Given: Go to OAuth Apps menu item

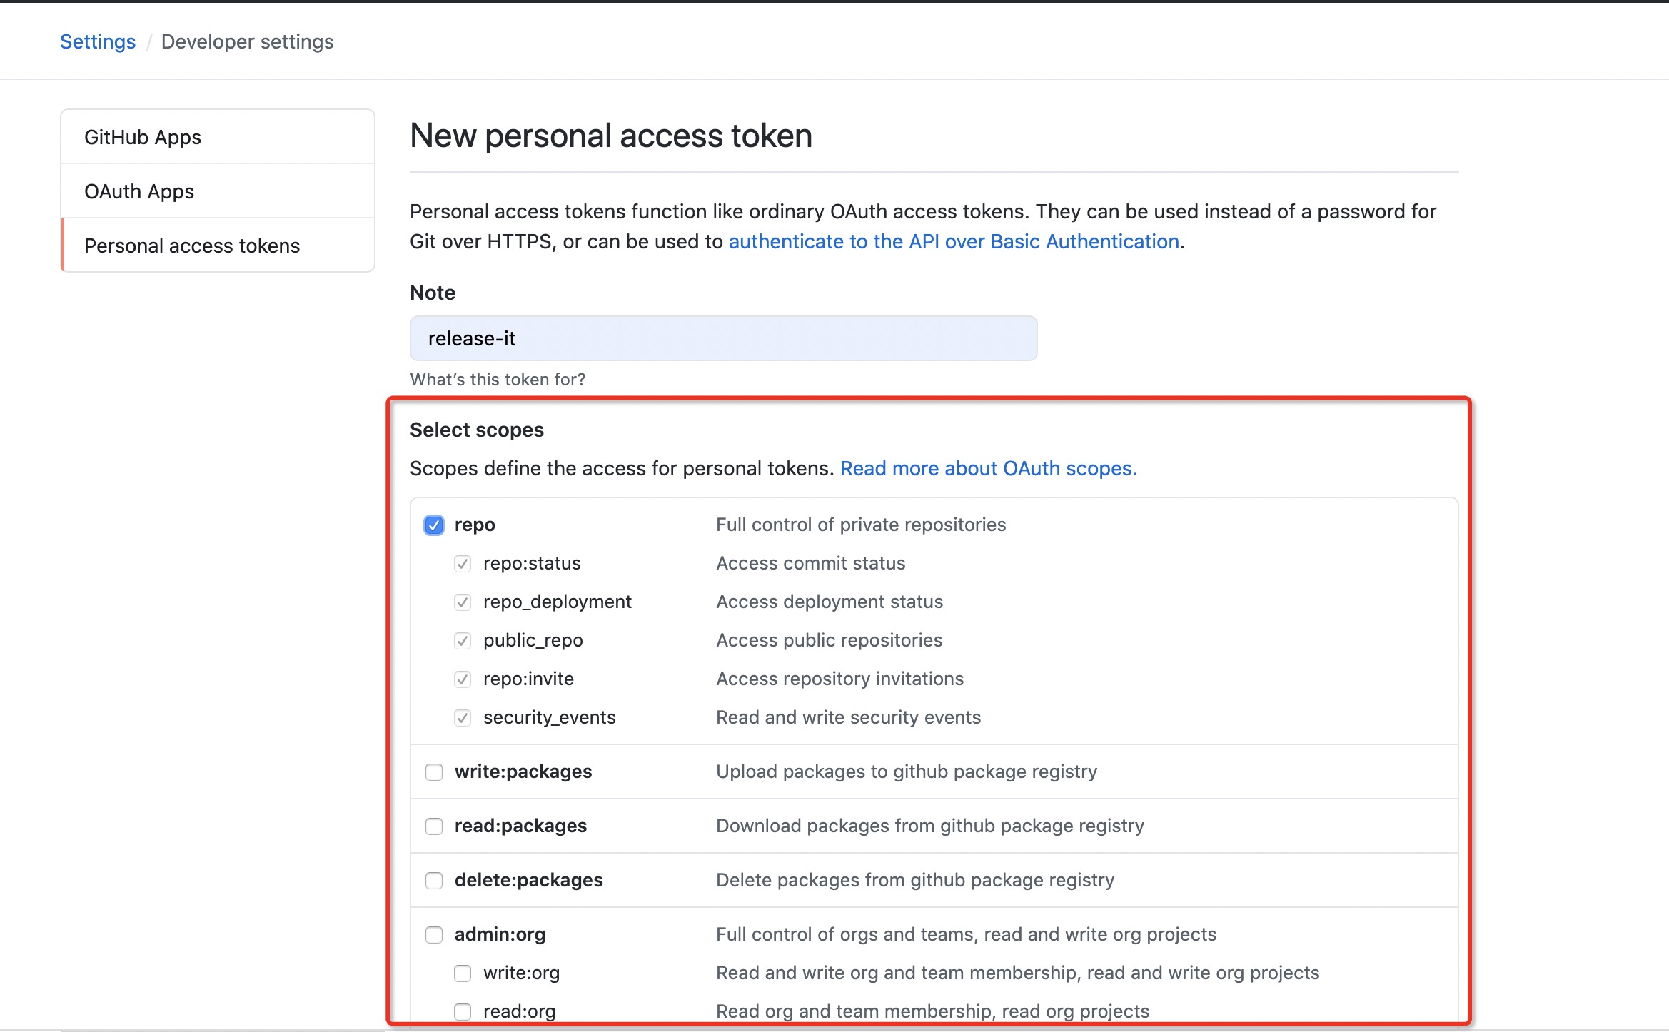Looking at the screenshot, I should click(139, 191).
